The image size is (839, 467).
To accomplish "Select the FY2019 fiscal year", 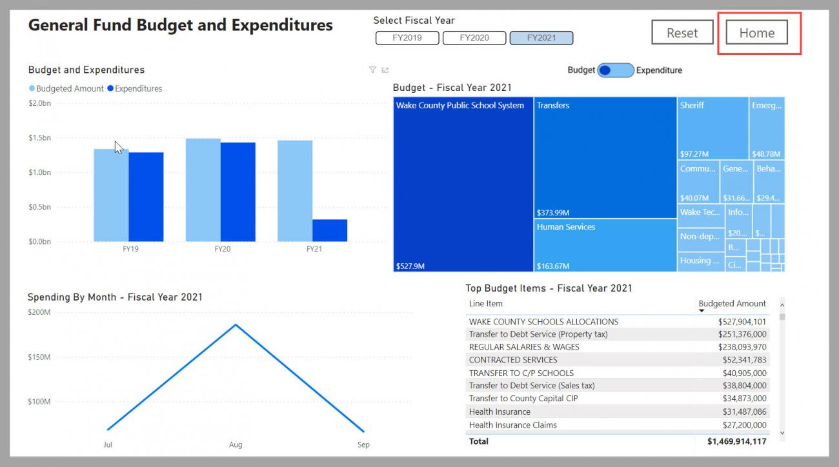I will 407,38.
